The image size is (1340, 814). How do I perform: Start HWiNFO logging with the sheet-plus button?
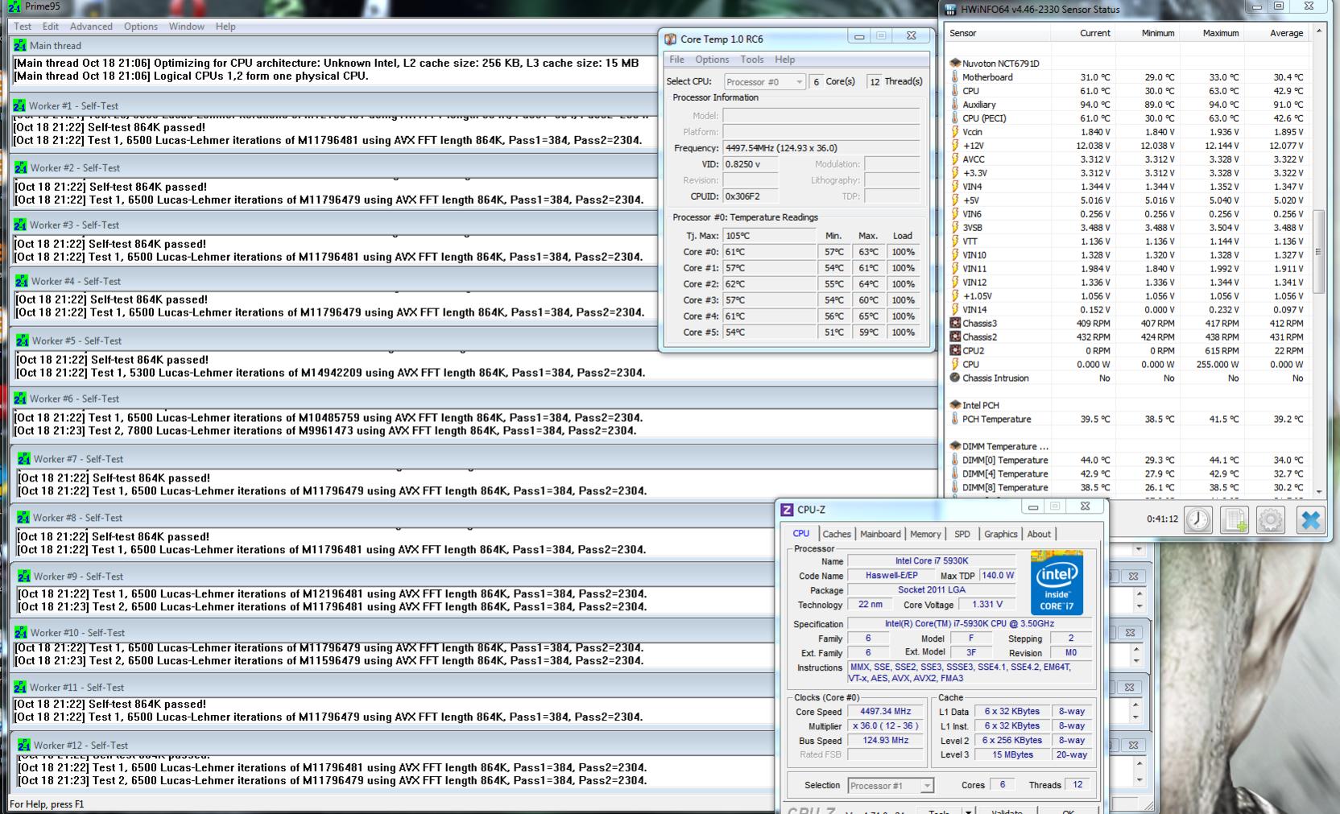point(1235,519)
